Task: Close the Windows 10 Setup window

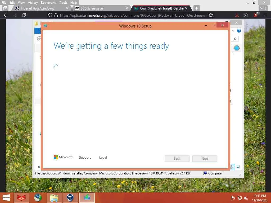Action: 222,25
